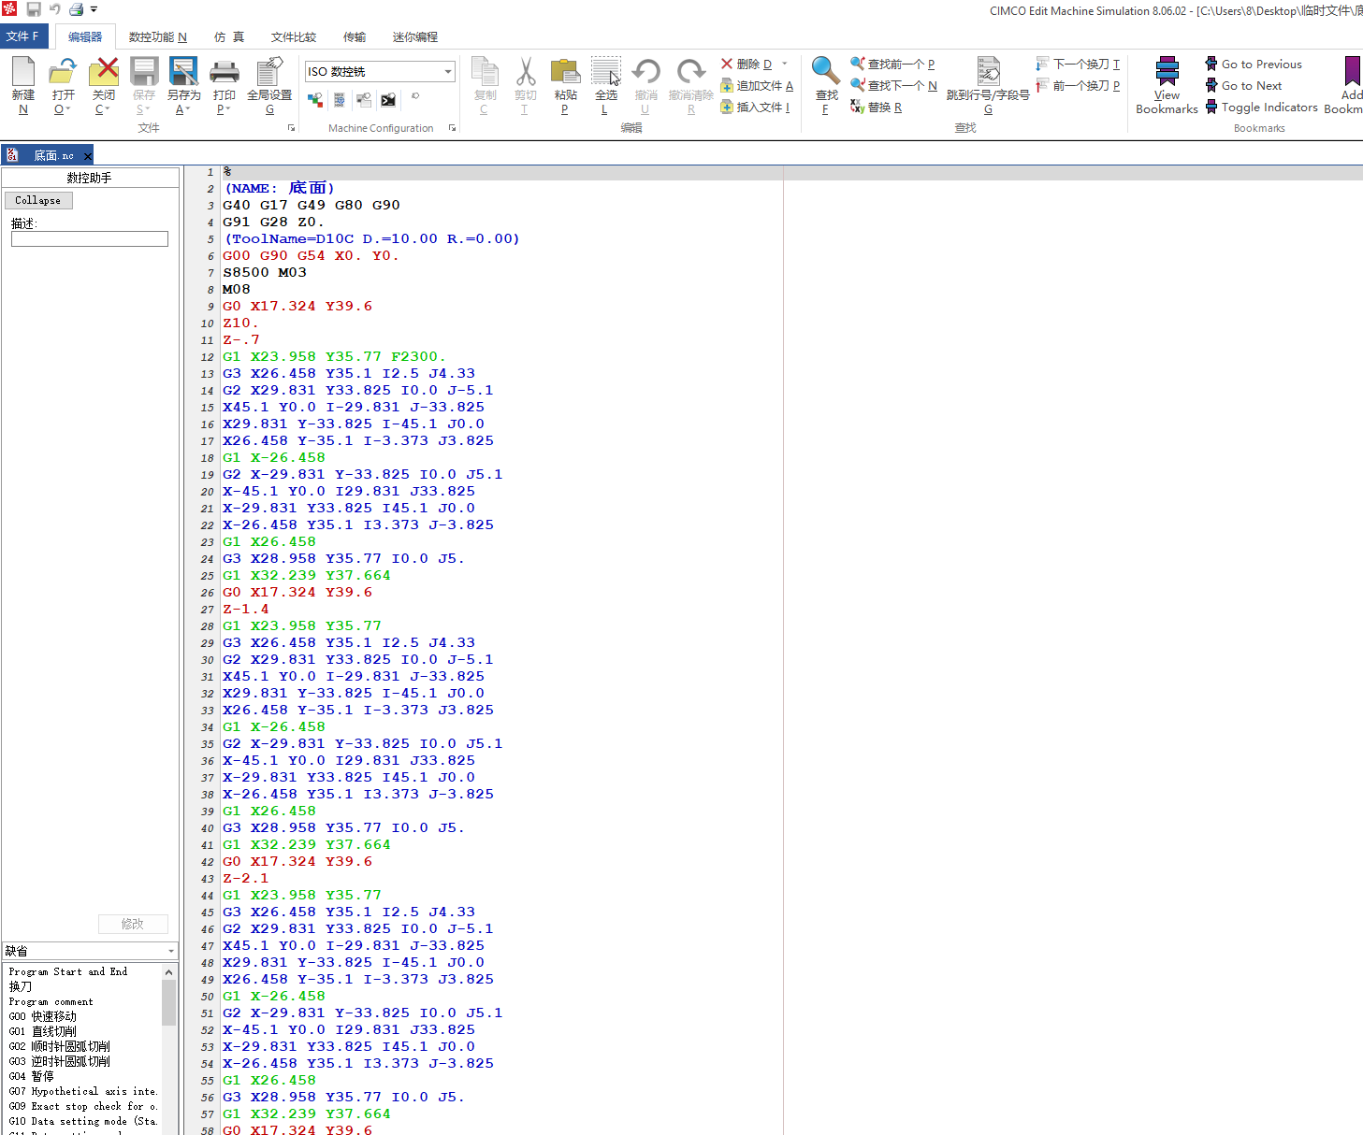Click the 打印 (Print) ribbon icon
The image size is (1363, 1135).
coord(225,72)
